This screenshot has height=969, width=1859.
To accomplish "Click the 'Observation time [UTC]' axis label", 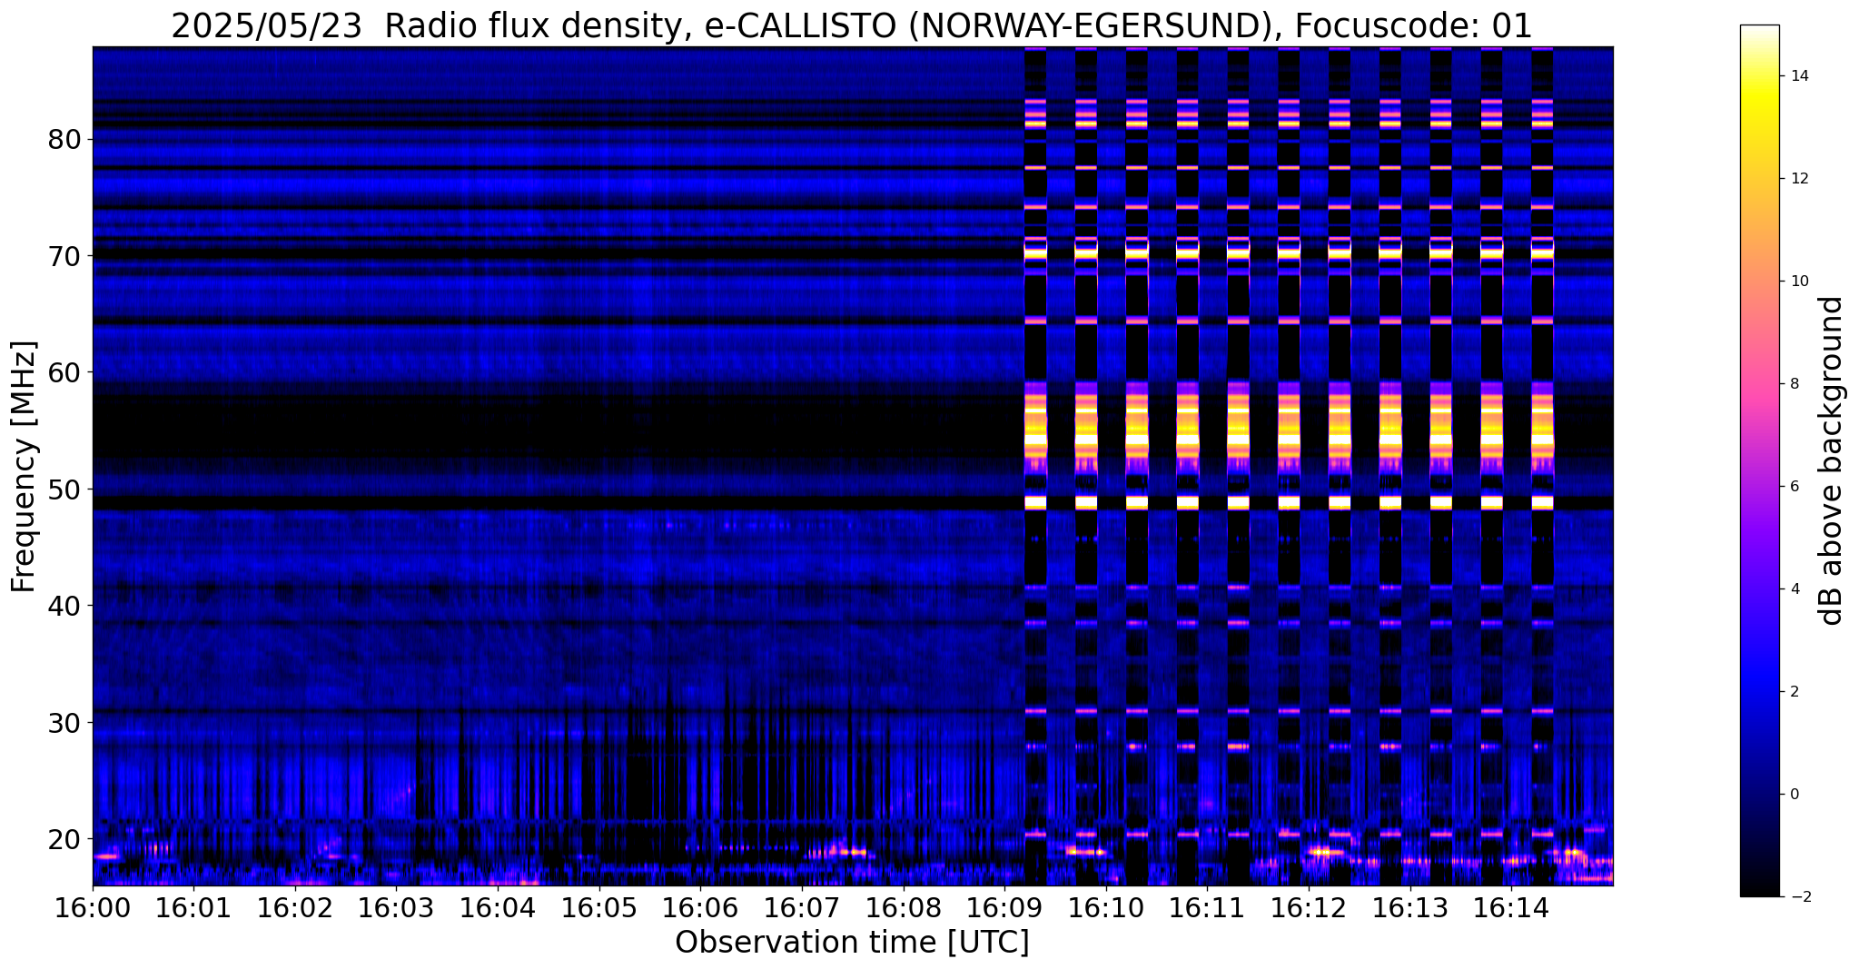I will click(852, 943).
